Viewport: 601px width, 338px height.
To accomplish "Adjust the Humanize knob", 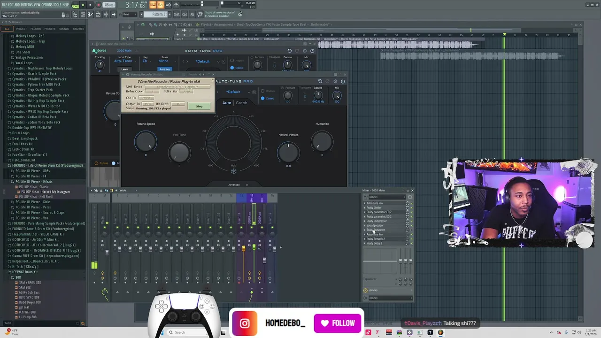I will point(322,141).
